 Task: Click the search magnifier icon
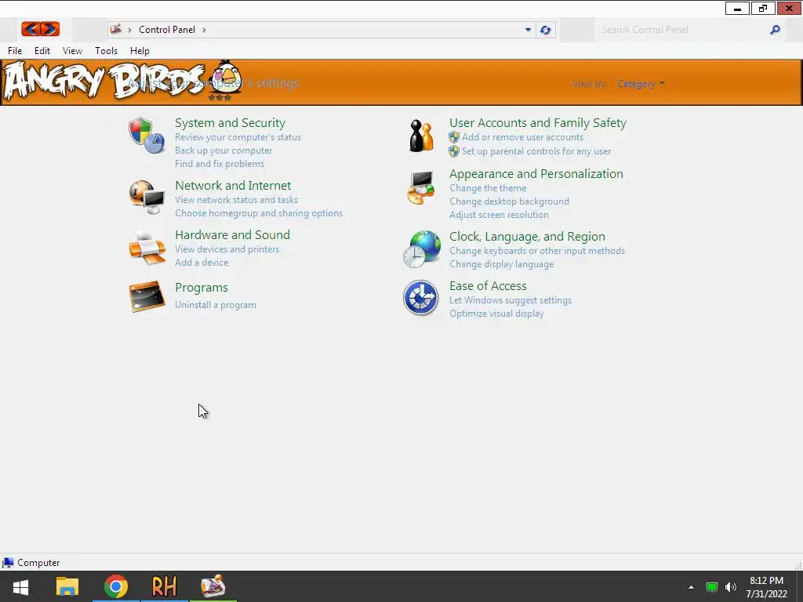point(775,30)
